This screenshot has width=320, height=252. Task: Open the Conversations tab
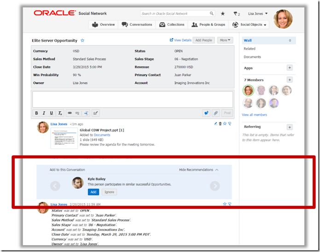(137, 25)
